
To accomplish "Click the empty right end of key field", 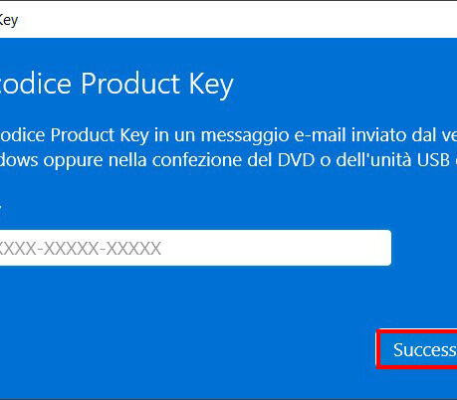I will click(276, 248).
